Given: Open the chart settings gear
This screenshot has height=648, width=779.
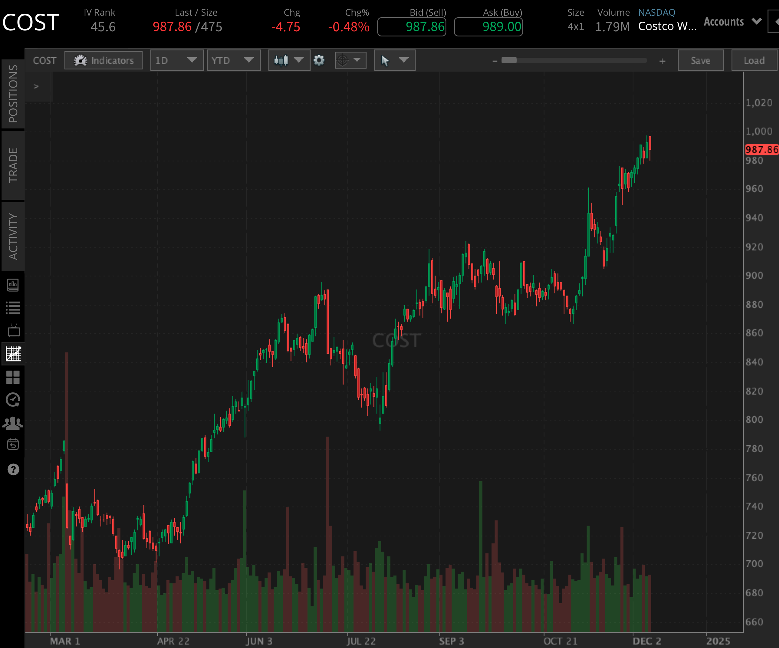Looking at the screenshot, I should click(319, 60).
